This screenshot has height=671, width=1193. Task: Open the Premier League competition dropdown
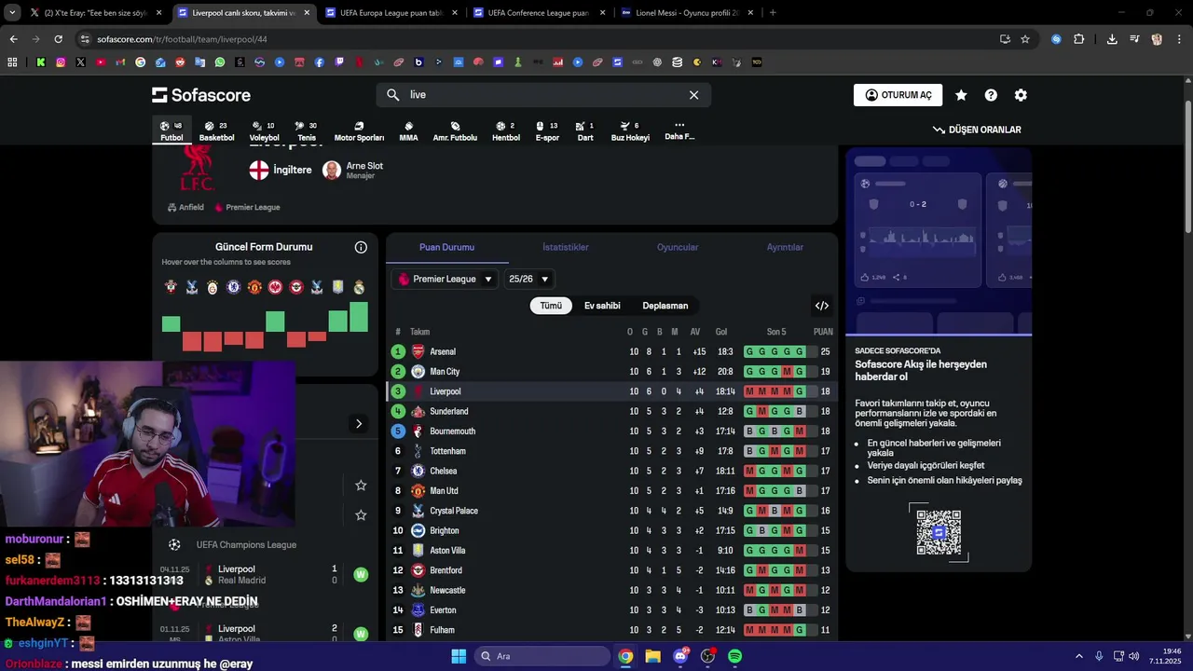(445, 279)
